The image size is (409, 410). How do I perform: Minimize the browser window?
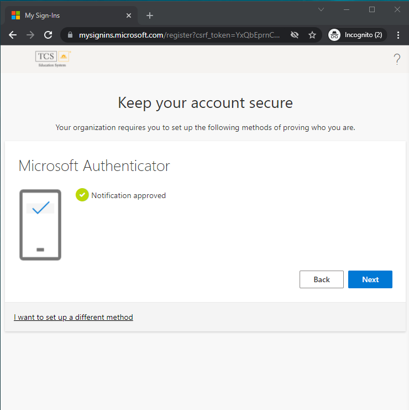pos(347,9)
